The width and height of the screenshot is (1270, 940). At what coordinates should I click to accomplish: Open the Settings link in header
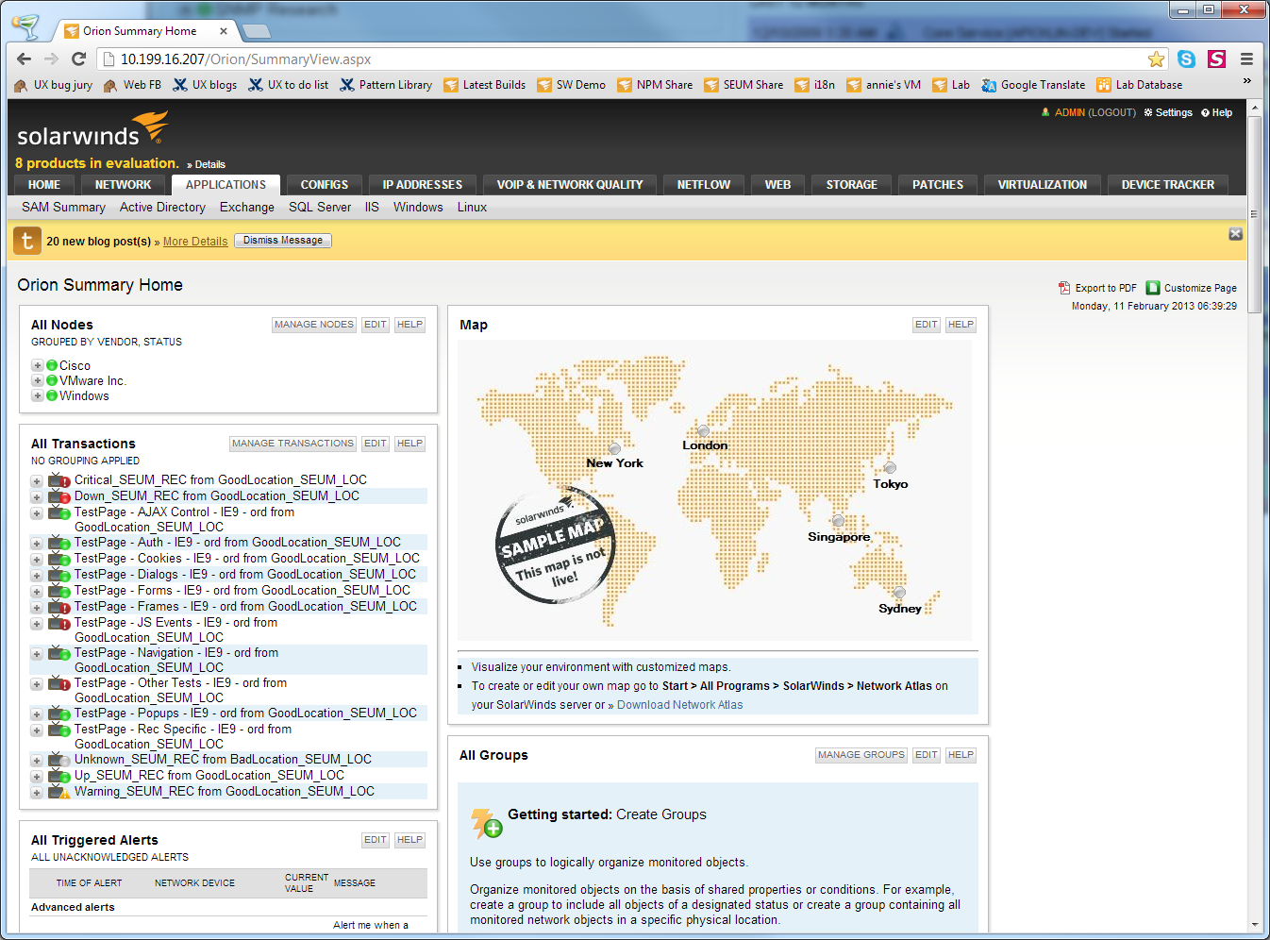tap(1168, 112)
